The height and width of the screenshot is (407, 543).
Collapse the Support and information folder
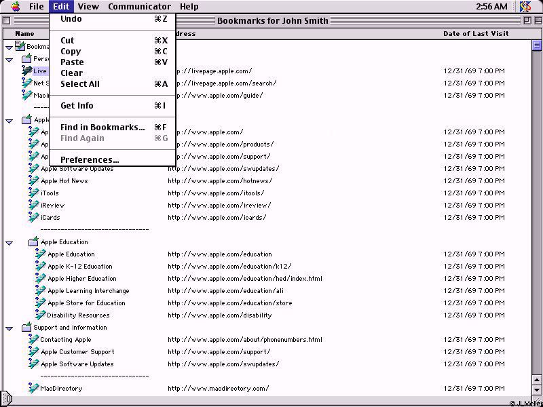tap(10, 328)
